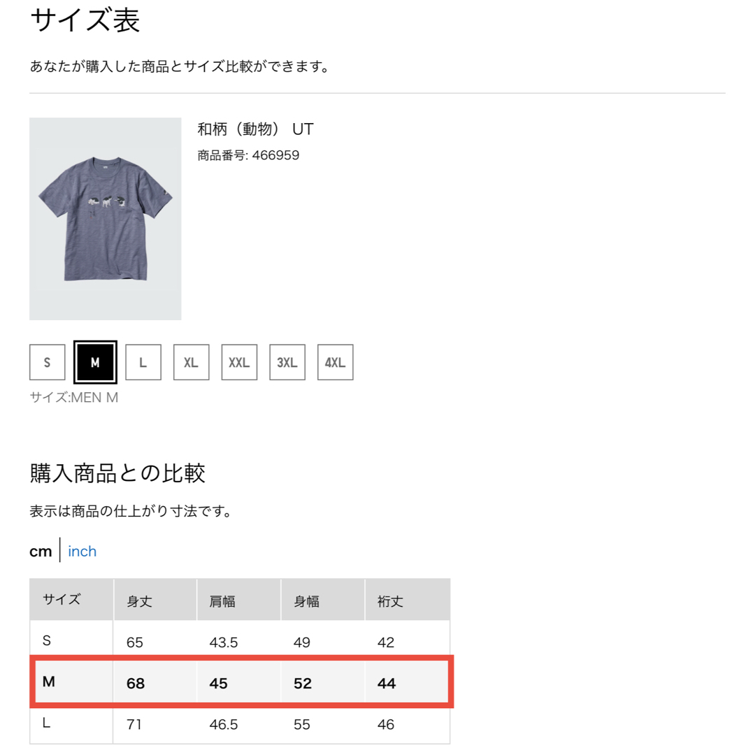
Task: Choose the XL size option
Action: pos(191,362)
